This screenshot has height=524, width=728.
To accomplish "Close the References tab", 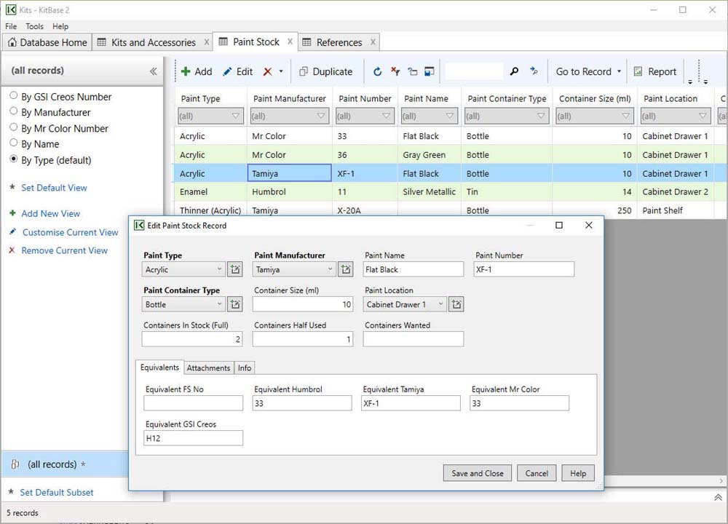I will point(373,42).
